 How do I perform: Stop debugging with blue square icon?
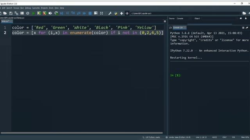90,13
